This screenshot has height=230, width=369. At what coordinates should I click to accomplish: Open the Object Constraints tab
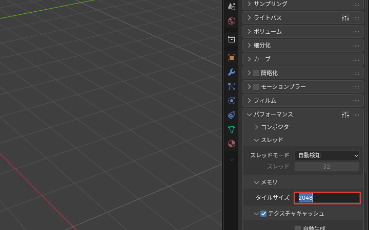point(232,115)
